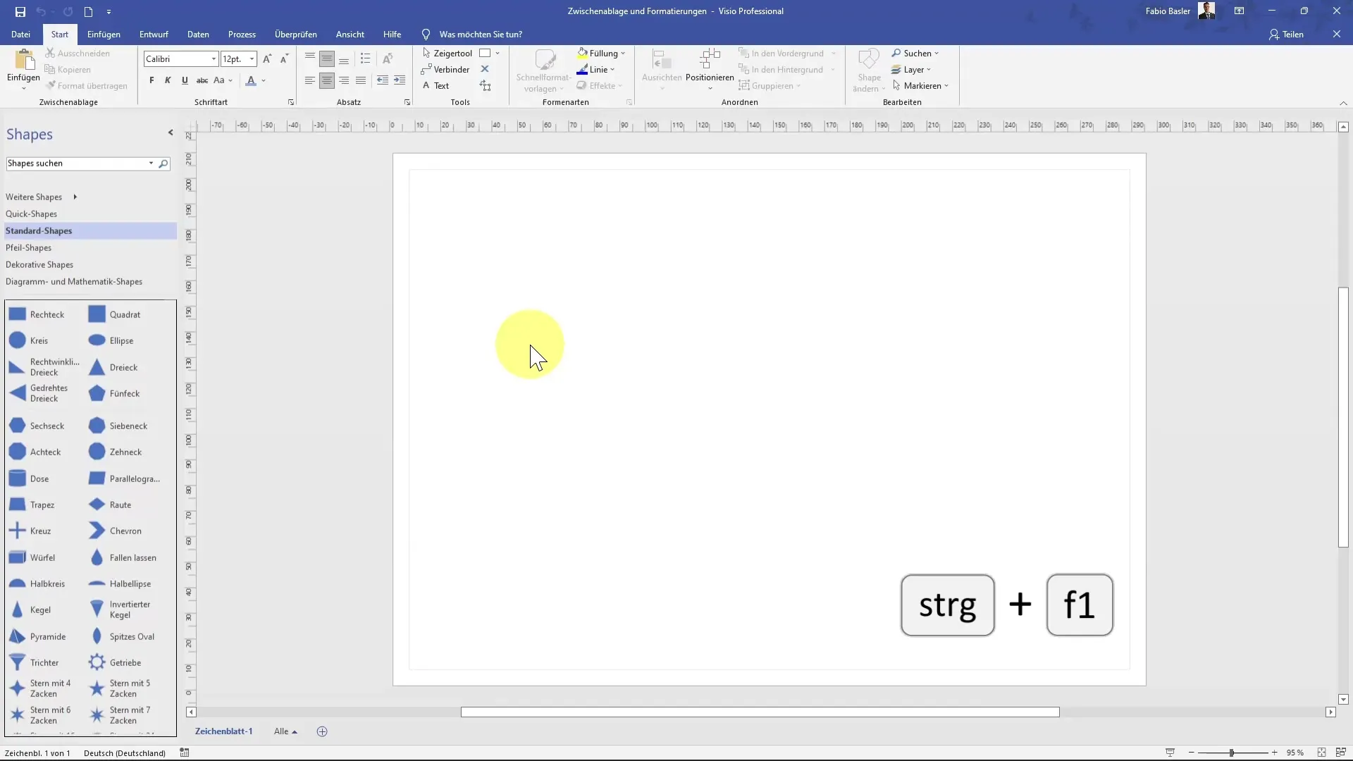Switch to the Einfügen ribbon tab
Viewport: 1353px width, 761px height.
tap(104, 35)
